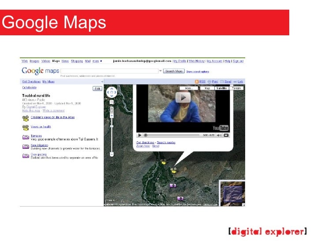Click the Search Maps button
The image size is (321, 241).
click(x=174, y=71)
